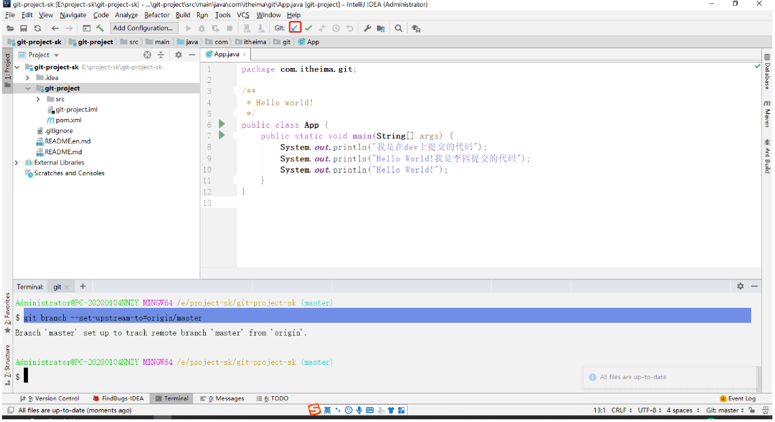Add a new terminal tab with plus
This screenshot has height=422, width=775.
coord(83,287)
